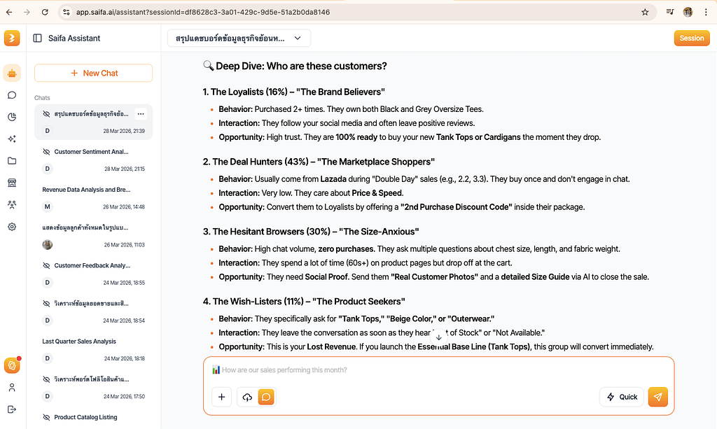Click the cloud upload icon
717x429 pixels.
pyautogui.click(x=247, y=397)
